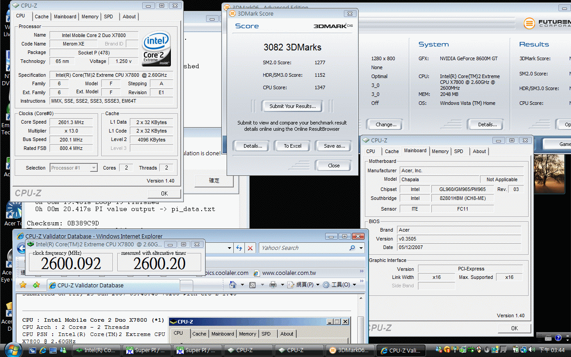Open Windows Messenger from the quick launch bar
Screen dimensions: 571x357
pos(63,350)
